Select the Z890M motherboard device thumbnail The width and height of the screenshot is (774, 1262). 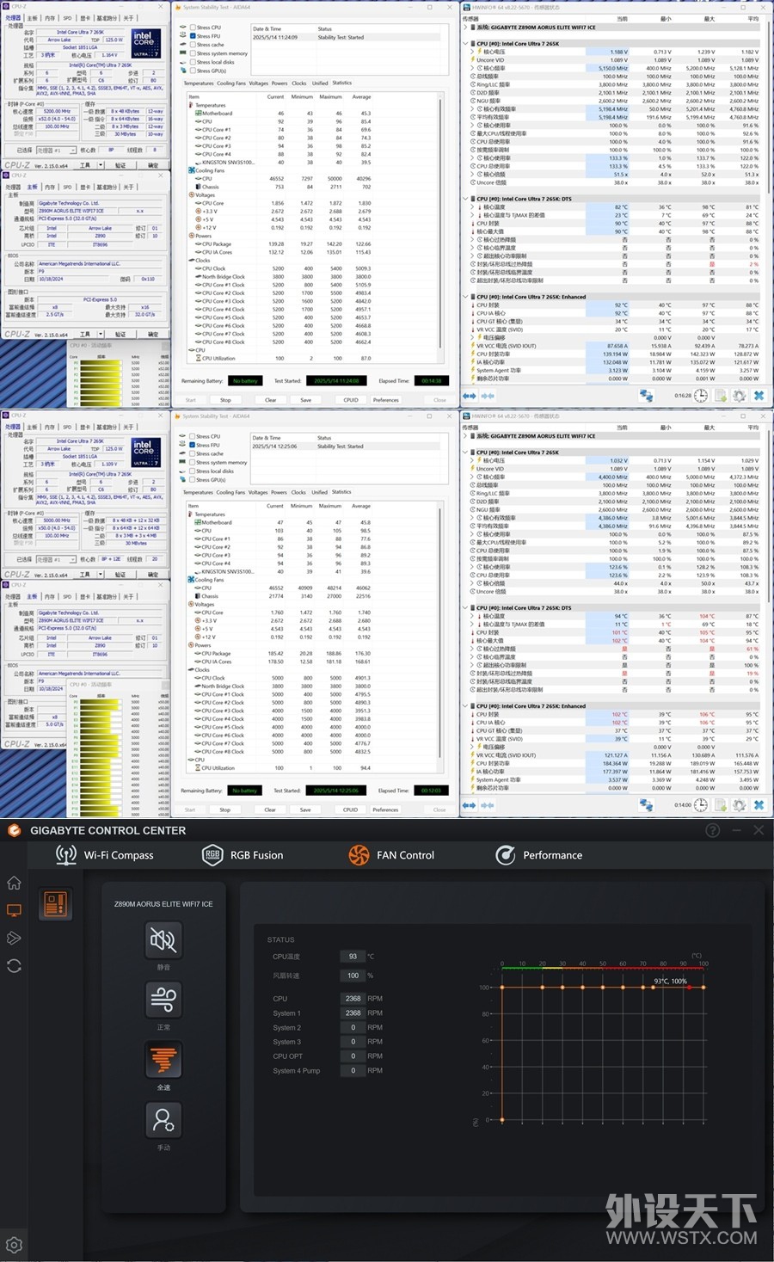[56, 904]
